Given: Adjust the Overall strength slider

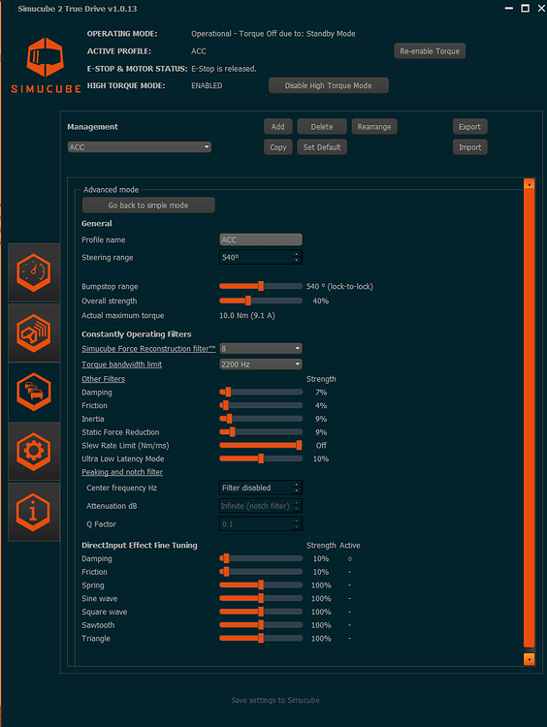Looking at the screenshot, I should pos(261,300).
